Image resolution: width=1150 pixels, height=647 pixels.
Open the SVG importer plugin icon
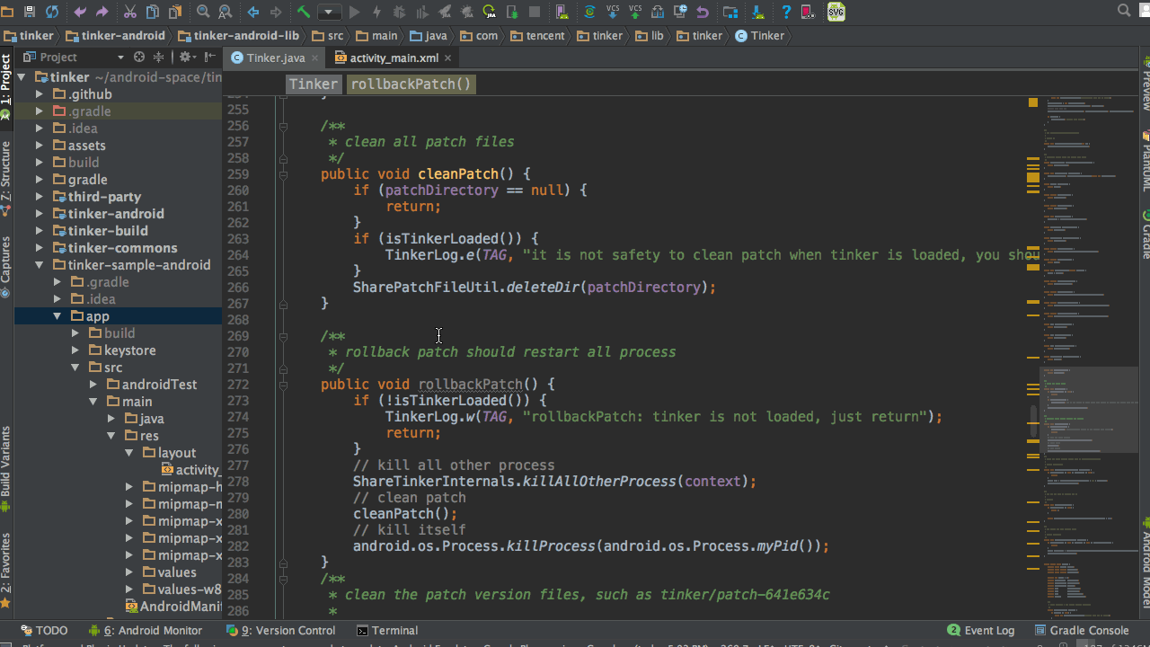point(836,12)
